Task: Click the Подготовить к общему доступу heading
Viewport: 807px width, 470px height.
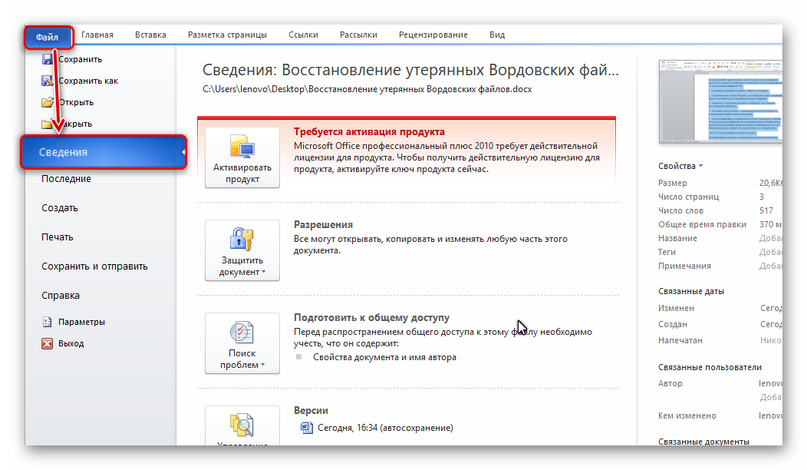Action: pos(371,317)
